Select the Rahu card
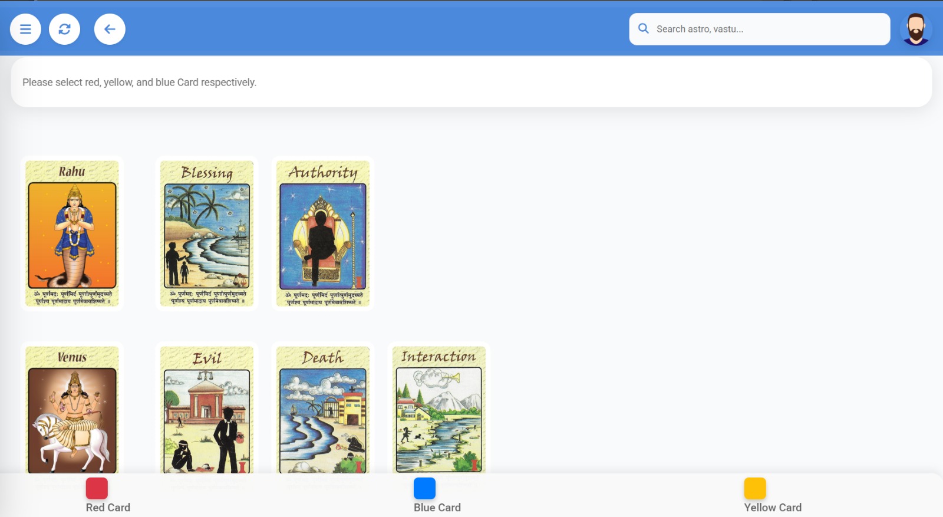943x517 pixels. (x=72, y=233)
